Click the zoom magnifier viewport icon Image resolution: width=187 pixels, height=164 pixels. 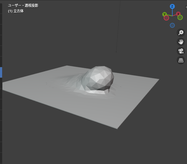point(181,33)
